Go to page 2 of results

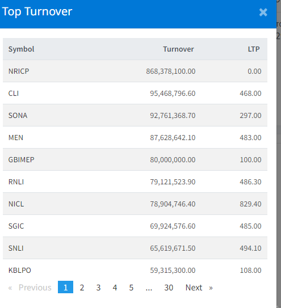click(x=82, y=288)
